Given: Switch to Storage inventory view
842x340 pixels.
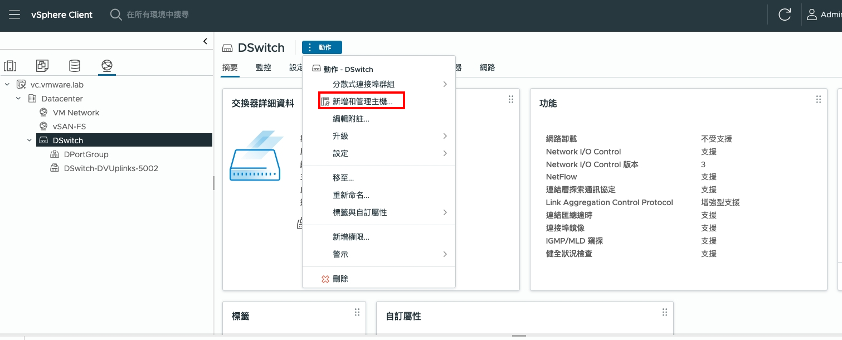Looking at the screenshot, I should pyautogui.click(x=75, y=66).
